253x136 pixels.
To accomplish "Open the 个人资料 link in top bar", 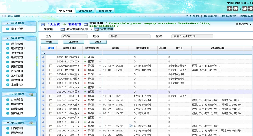I will click(x=192, y=16).
